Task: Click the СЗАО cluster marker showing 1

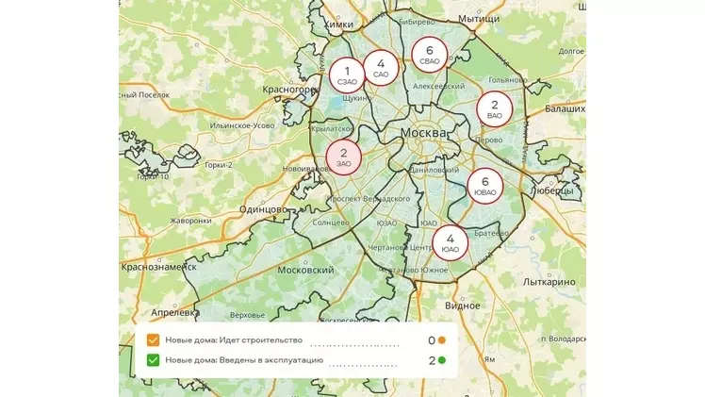Action: click(347, 75)
